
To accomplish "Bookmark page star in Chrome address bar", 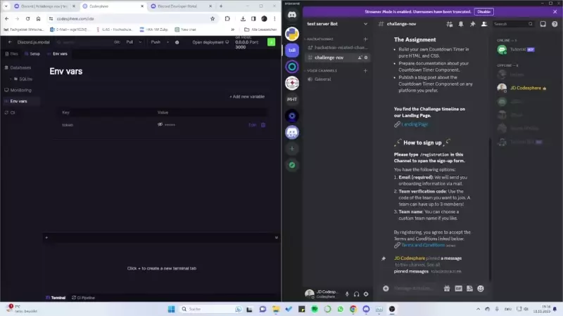I will tap(213, 19).
